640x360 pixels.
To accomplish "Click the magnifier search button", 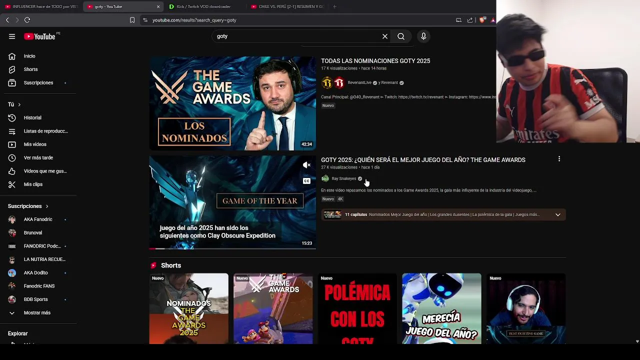I will pos(401,36).
